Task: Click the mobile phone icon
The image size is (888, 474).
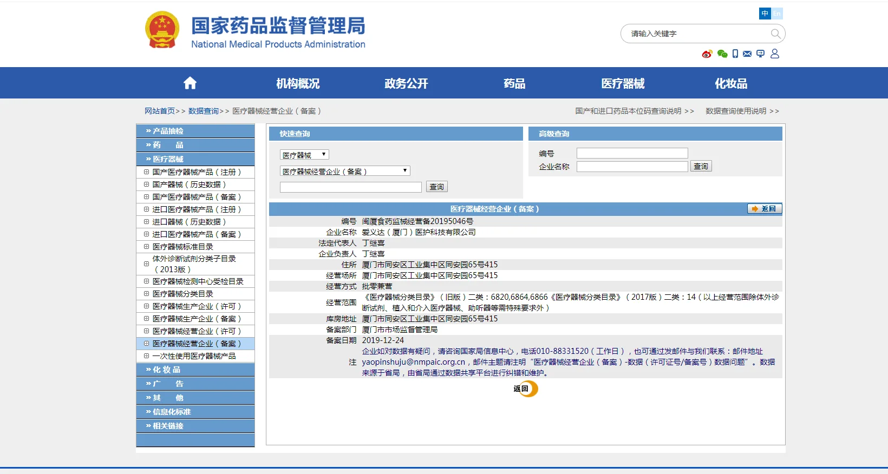Action: pyautogui.click(x=735, y=54)
